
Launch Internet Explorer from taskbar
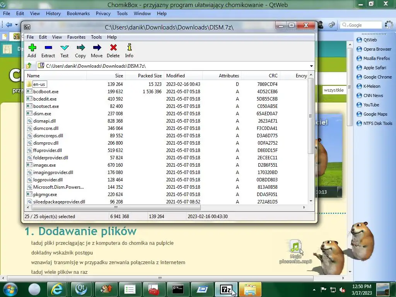coord(57,289)
